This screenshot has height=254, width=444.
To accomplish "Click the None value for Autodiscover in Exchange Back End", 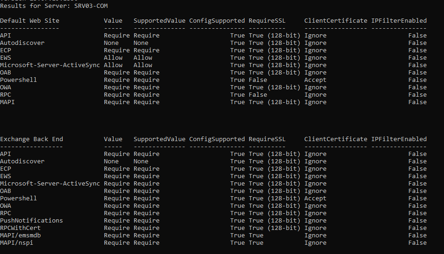I will pos(111,161).
